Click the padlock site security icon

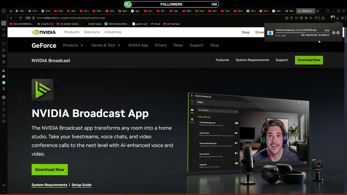tap(34, 18)
